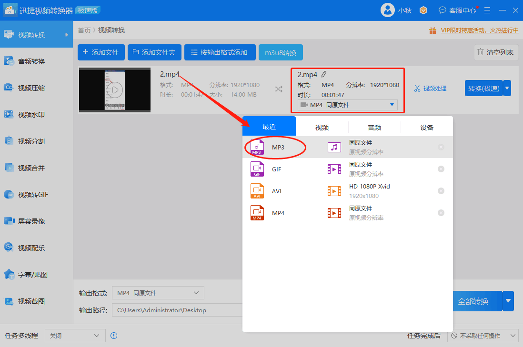
Task: Select the GIF format icon
Action: (x=257, y=169)
